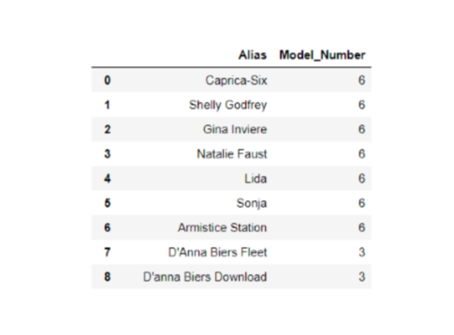Select the Sonja alias cell
Viewport: 454px width, 335px height.
[251, 203]
